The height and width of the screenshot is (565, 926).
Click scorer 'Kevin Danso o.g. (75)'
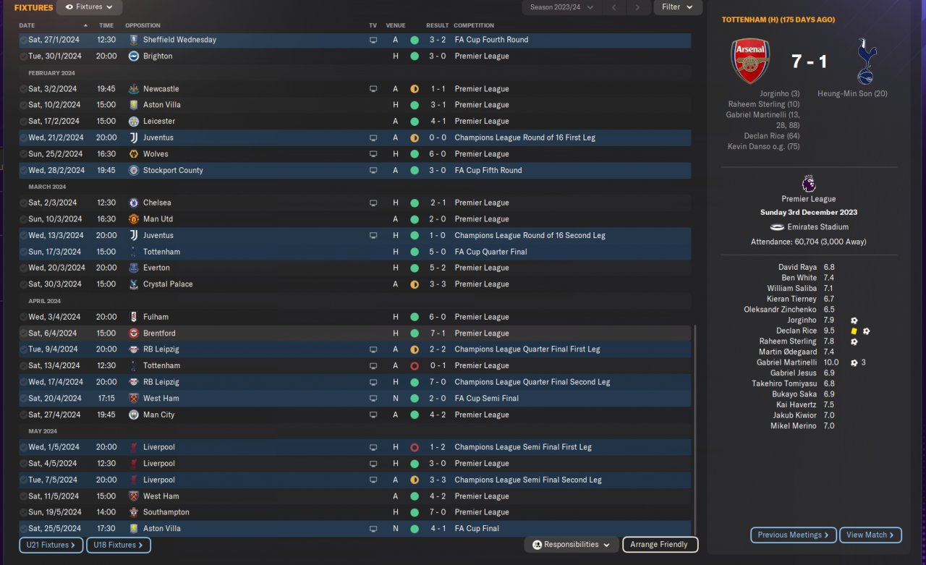click(x=764, y=147)
